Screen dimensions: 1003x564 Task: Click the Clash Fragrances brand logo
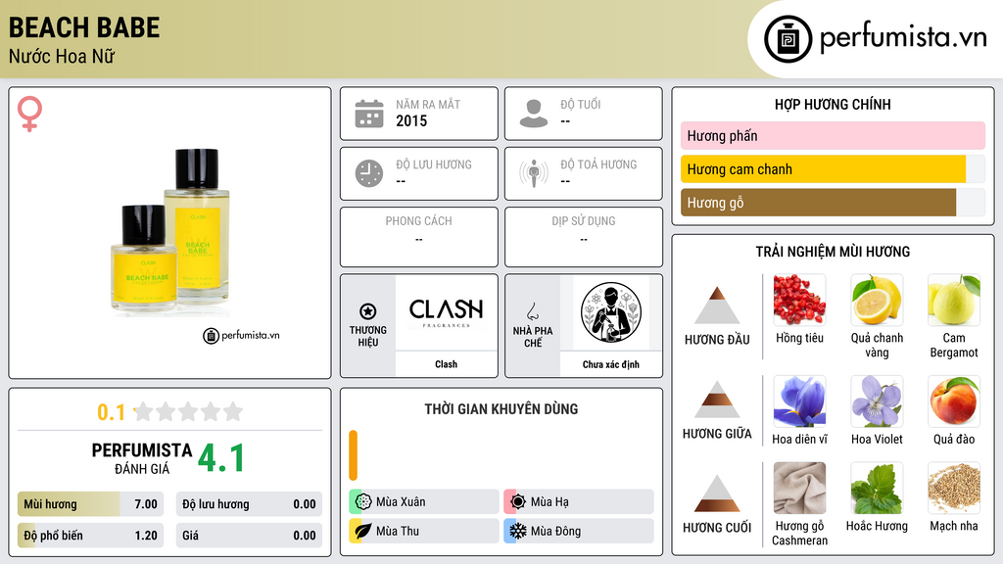pyautogui.click(x=446, y=312)
